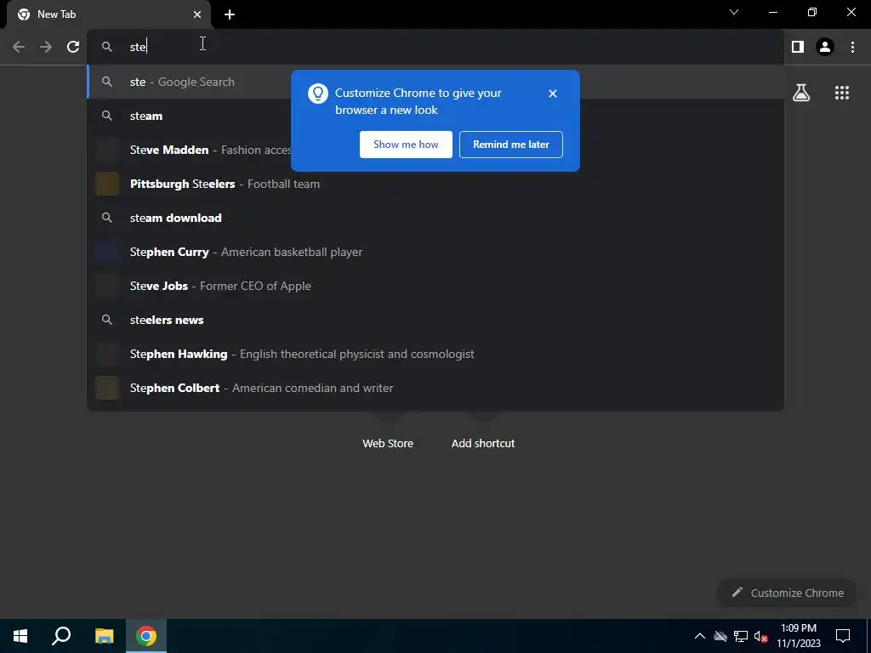Open the side panel icon
The image size is (871, 653).
tap(798, 47)
